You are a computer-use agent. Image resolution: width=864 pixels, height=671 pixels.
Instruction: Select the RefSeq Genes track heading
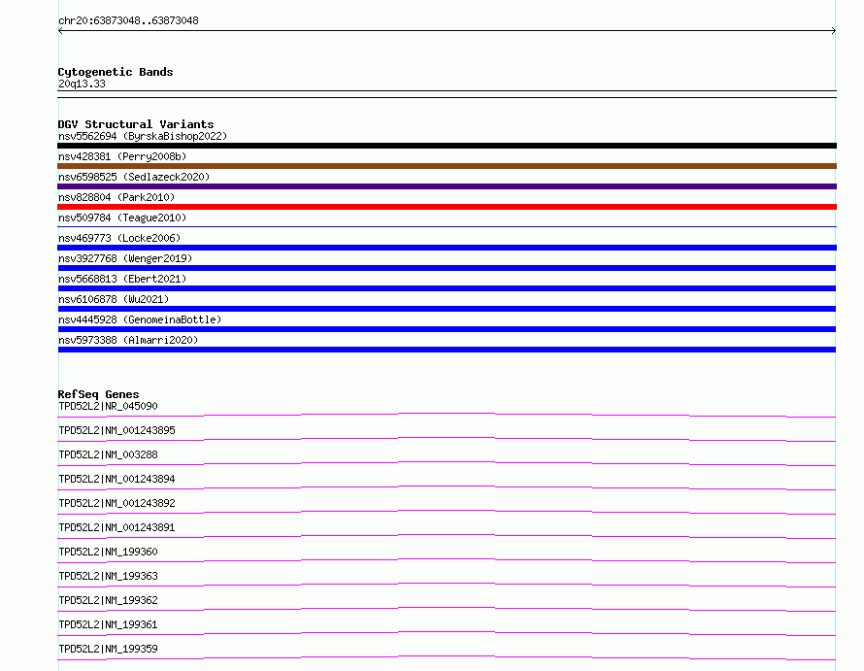point(99,394)
